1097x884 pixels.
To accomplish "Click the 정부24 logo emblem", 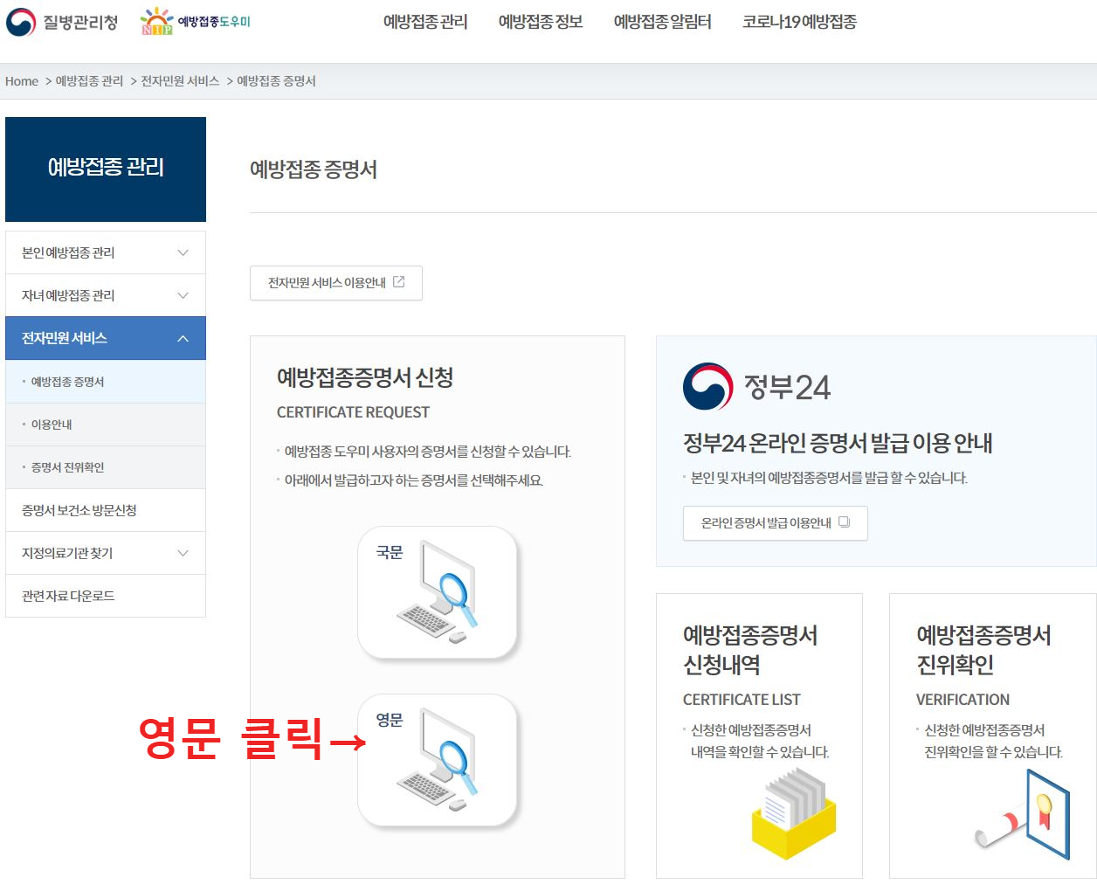I will tap(708, 386).
